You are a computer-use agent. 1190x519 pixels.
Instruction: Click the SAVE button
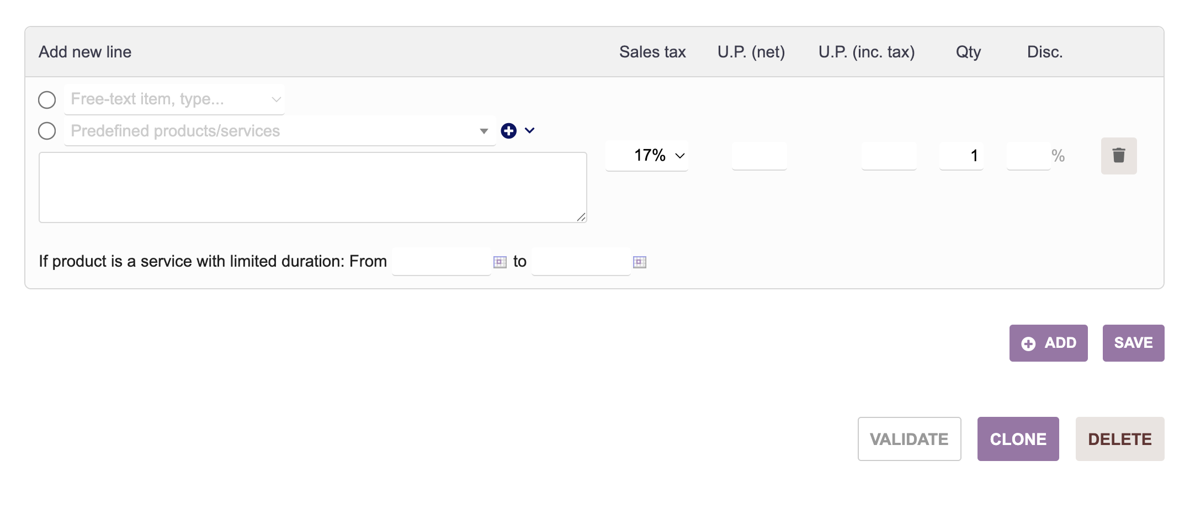pos(1133,343)
